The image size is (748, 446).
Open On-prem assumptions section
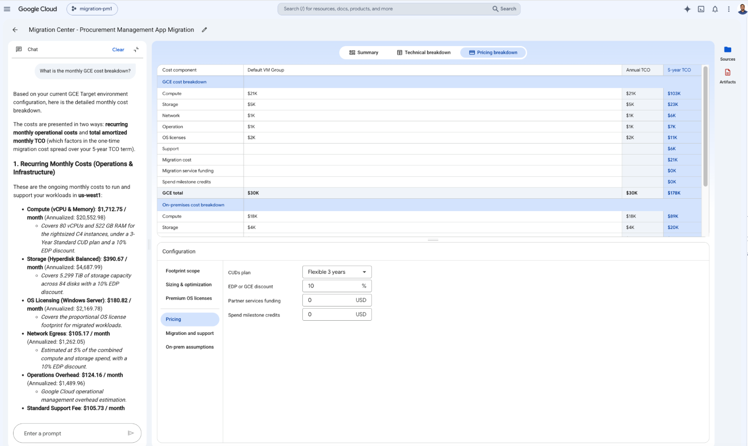190,347
